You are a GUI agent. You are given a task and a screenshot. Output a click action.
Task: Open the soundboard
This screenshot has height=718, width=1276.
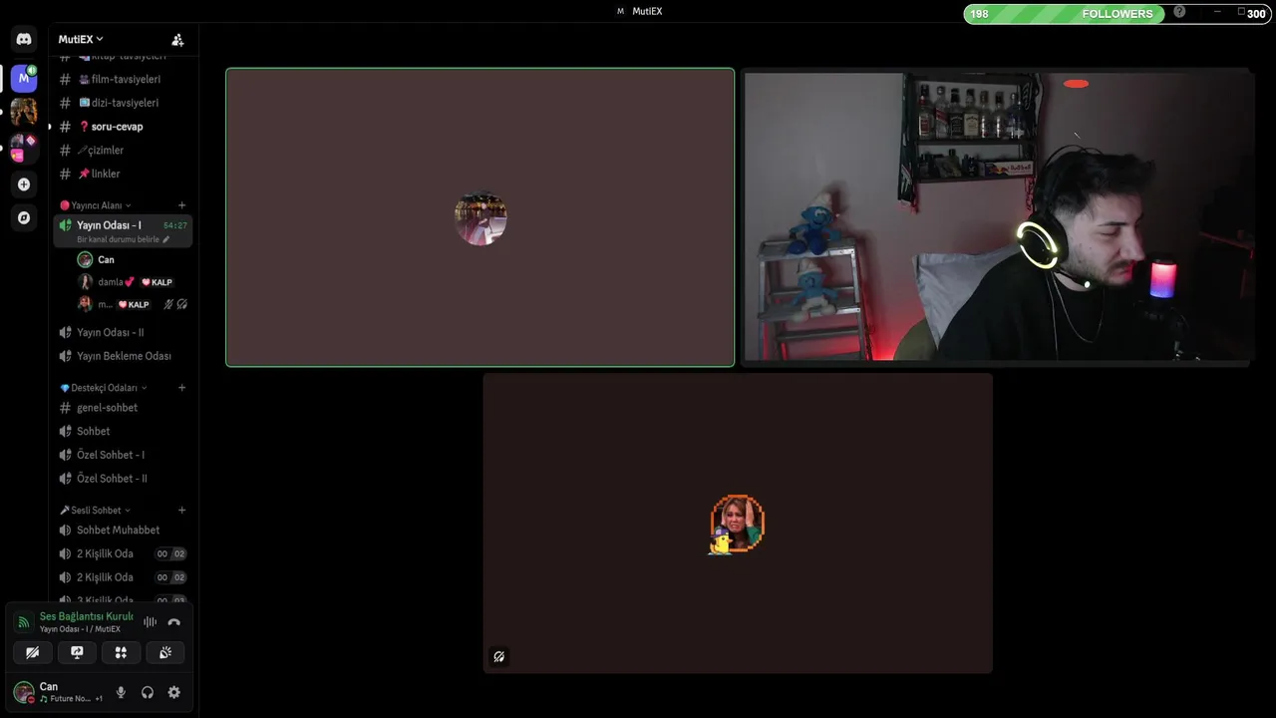(x=165, y=652)
